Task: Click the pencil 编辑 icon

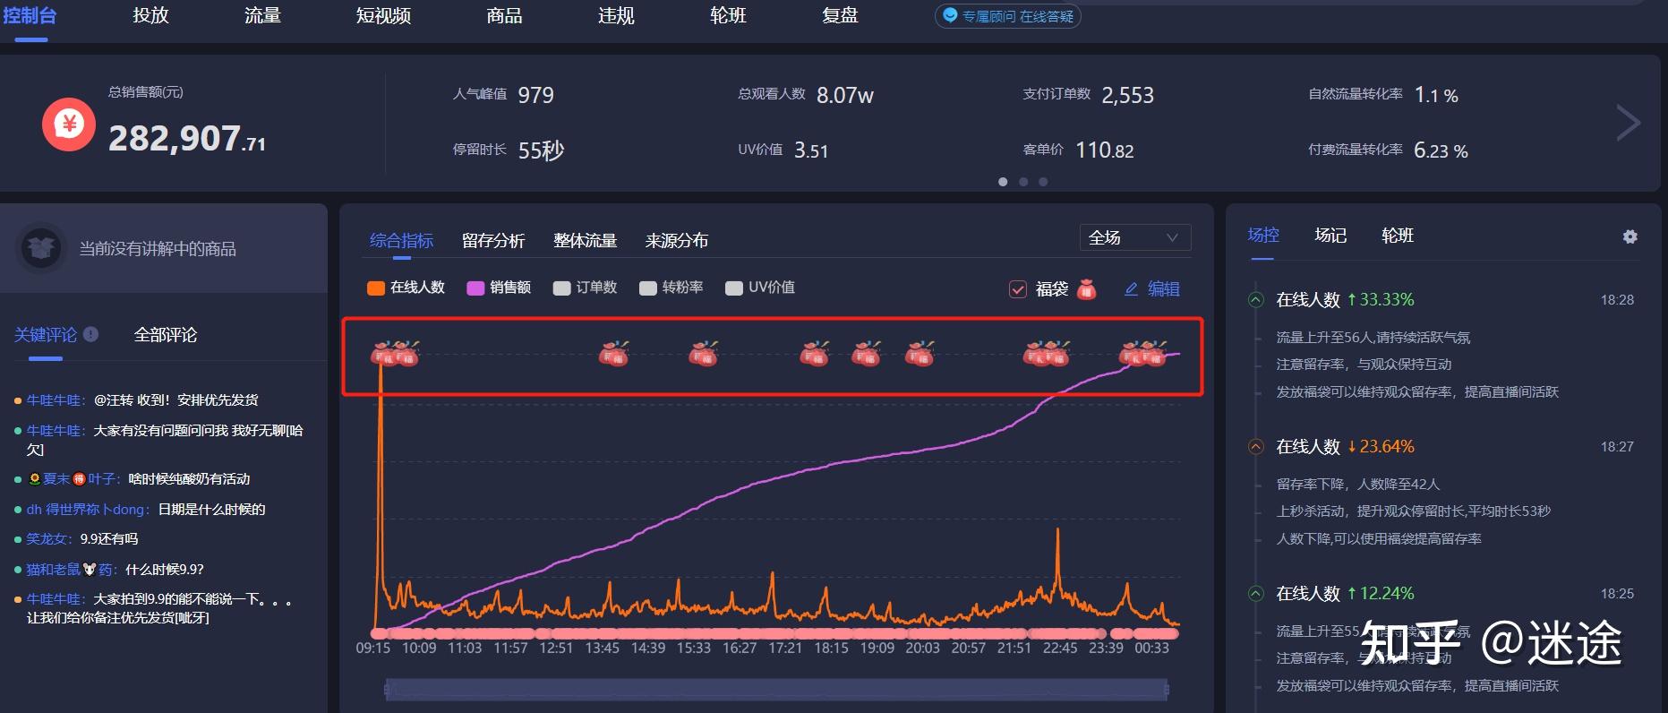Action: click(x=1131, y=288)
